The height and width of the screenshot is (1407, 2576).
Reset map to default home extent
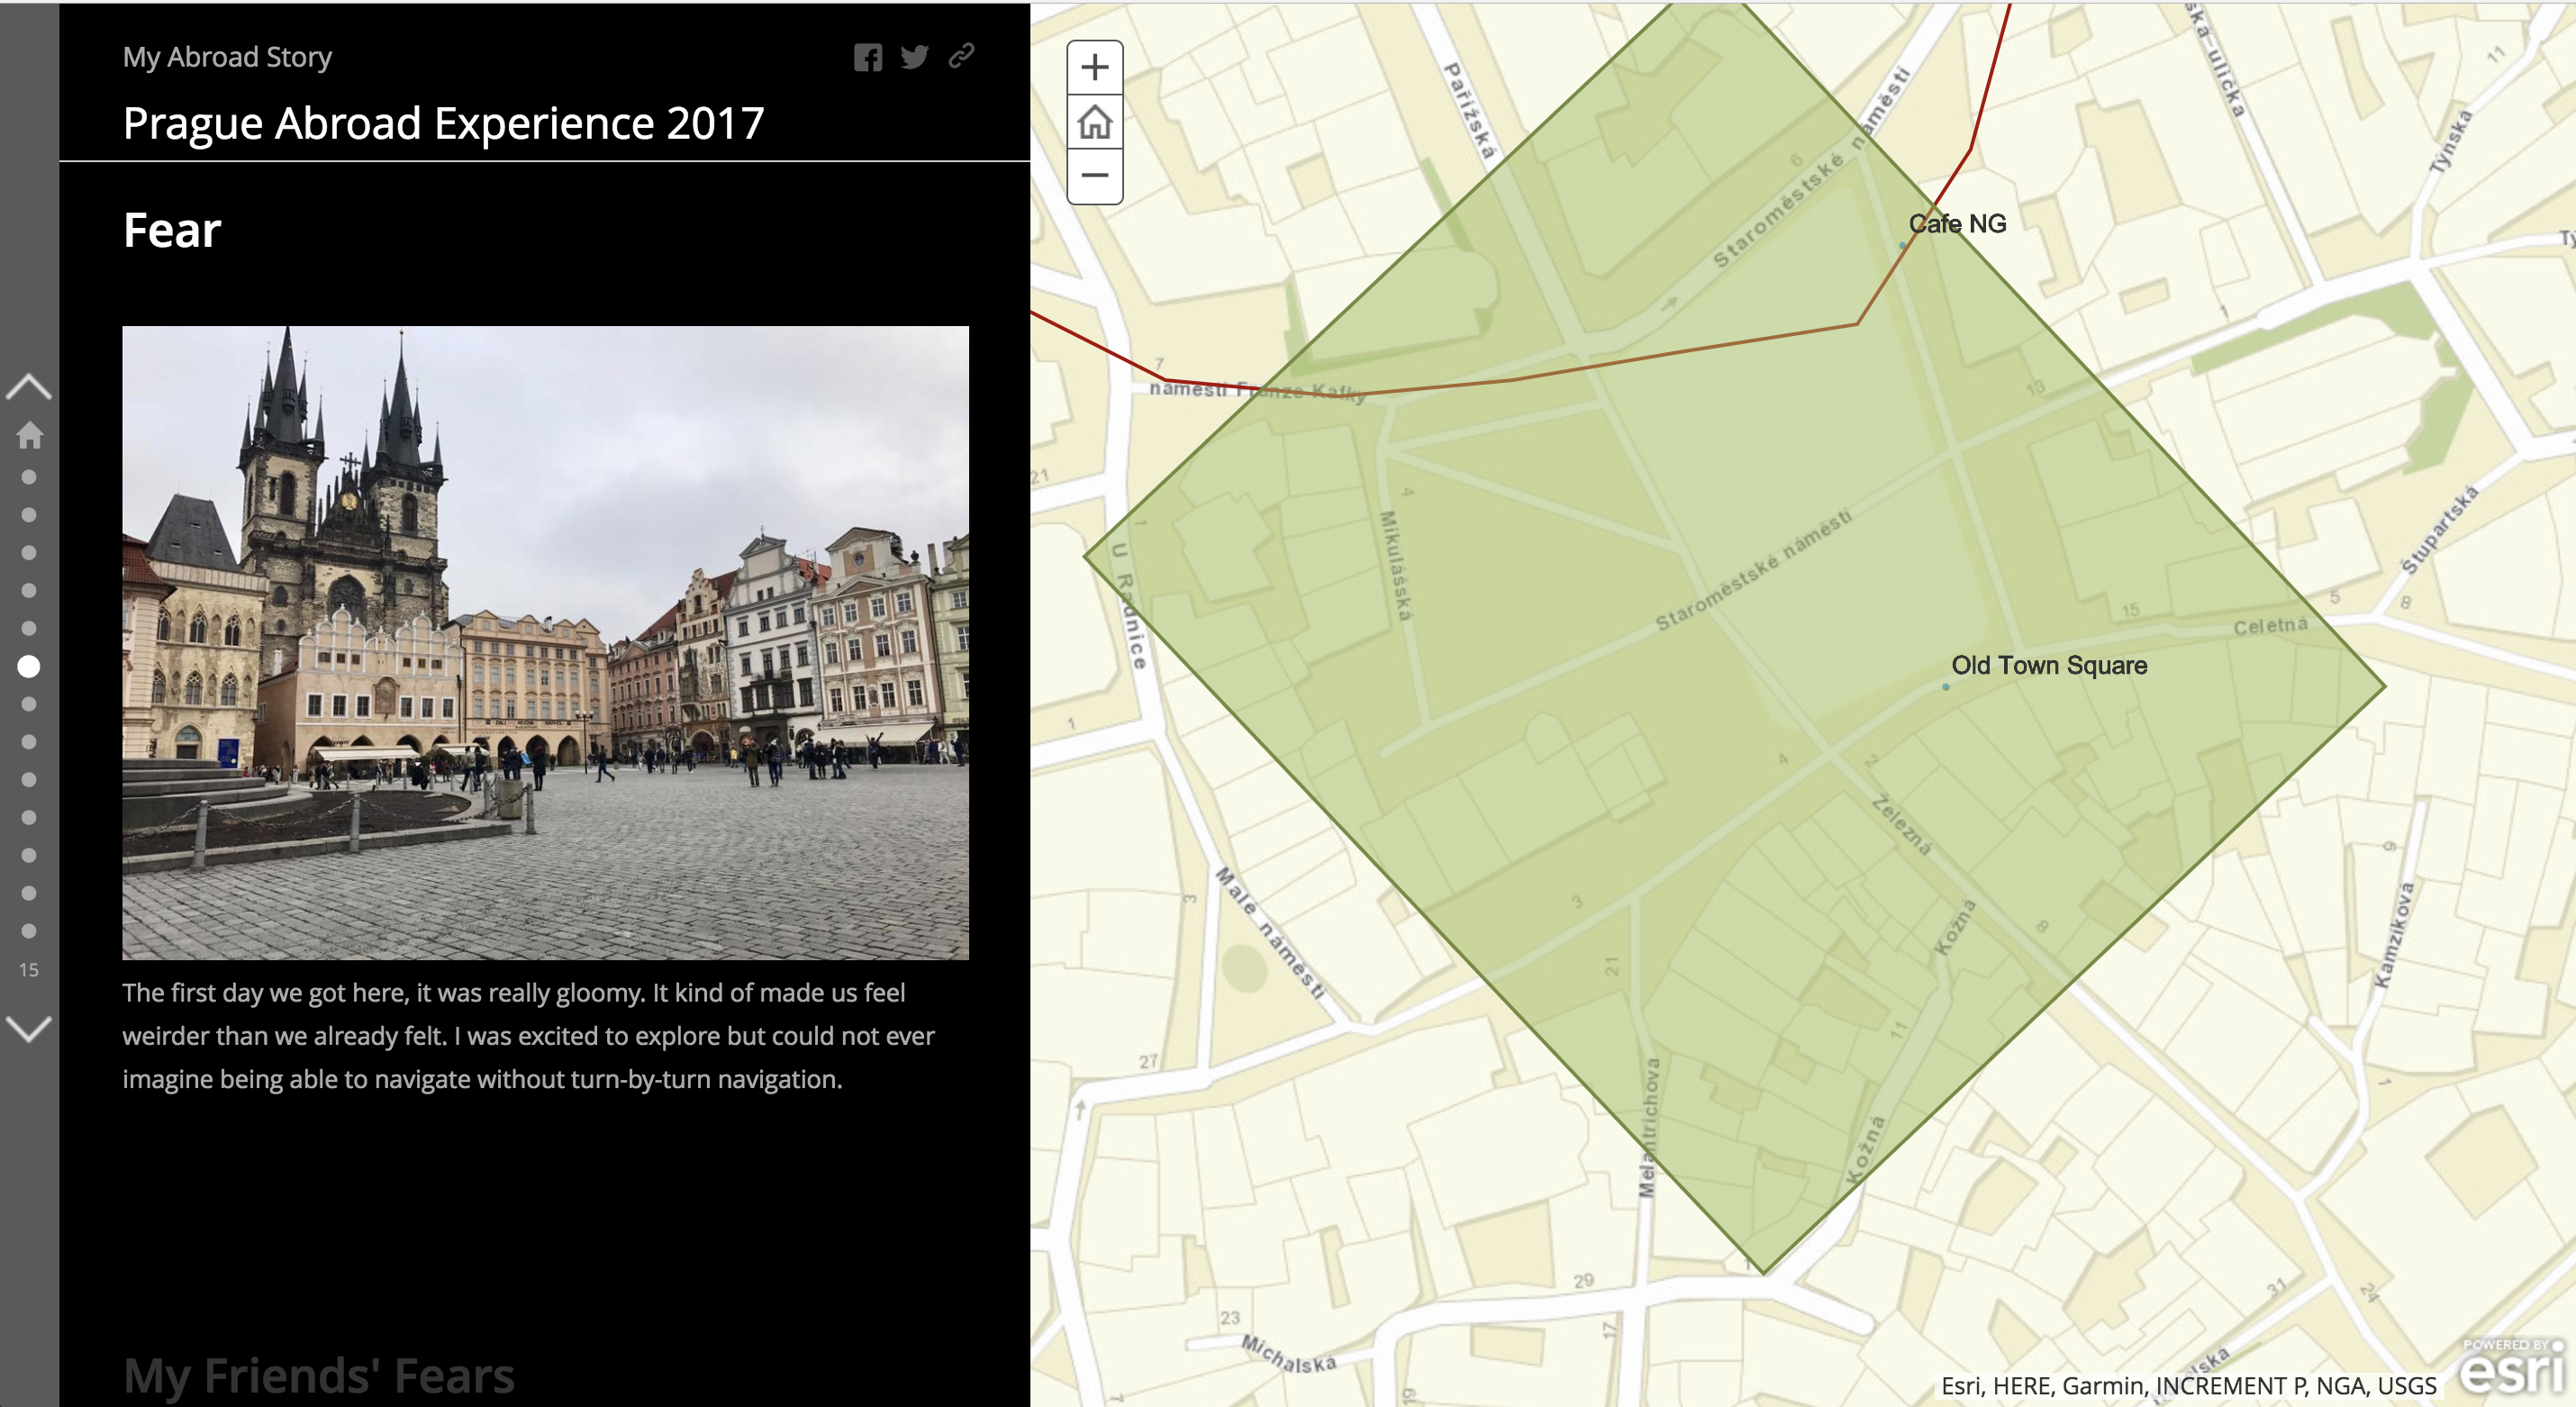(x=1094, y=122)
